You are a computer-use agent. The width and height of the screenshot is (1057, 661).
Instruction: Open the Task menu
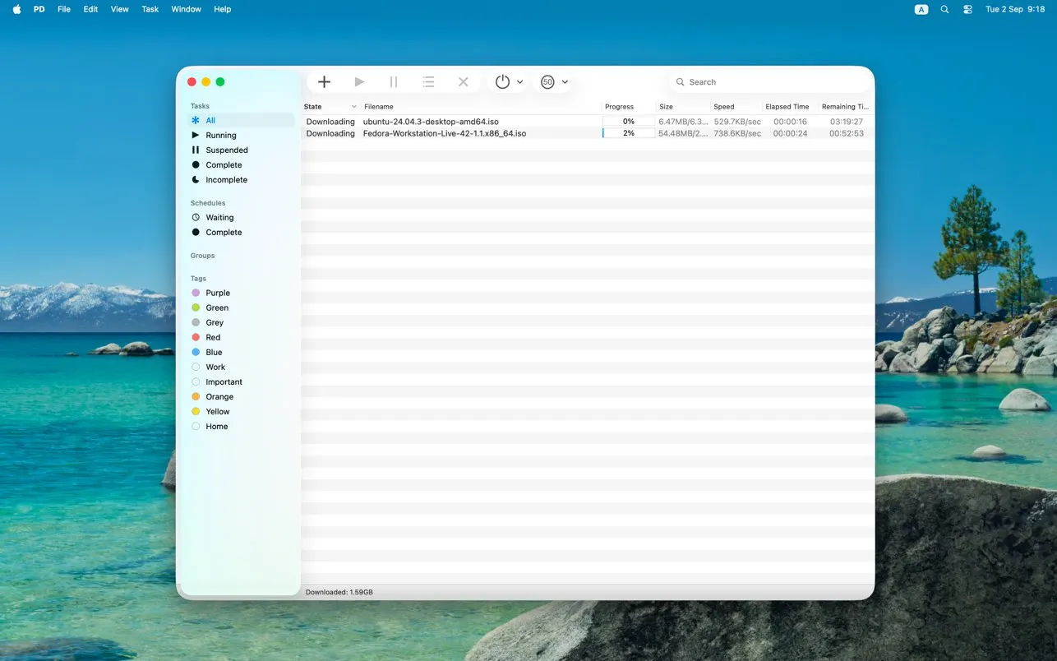point(150,9)
